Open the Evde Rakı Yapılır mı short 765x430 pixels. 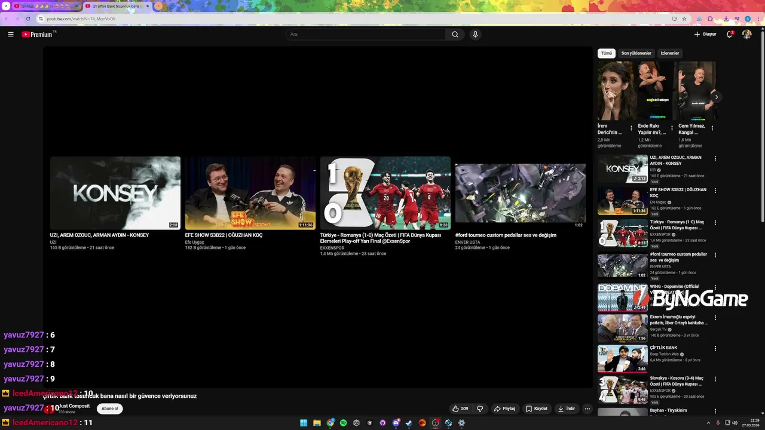[656, 91]
